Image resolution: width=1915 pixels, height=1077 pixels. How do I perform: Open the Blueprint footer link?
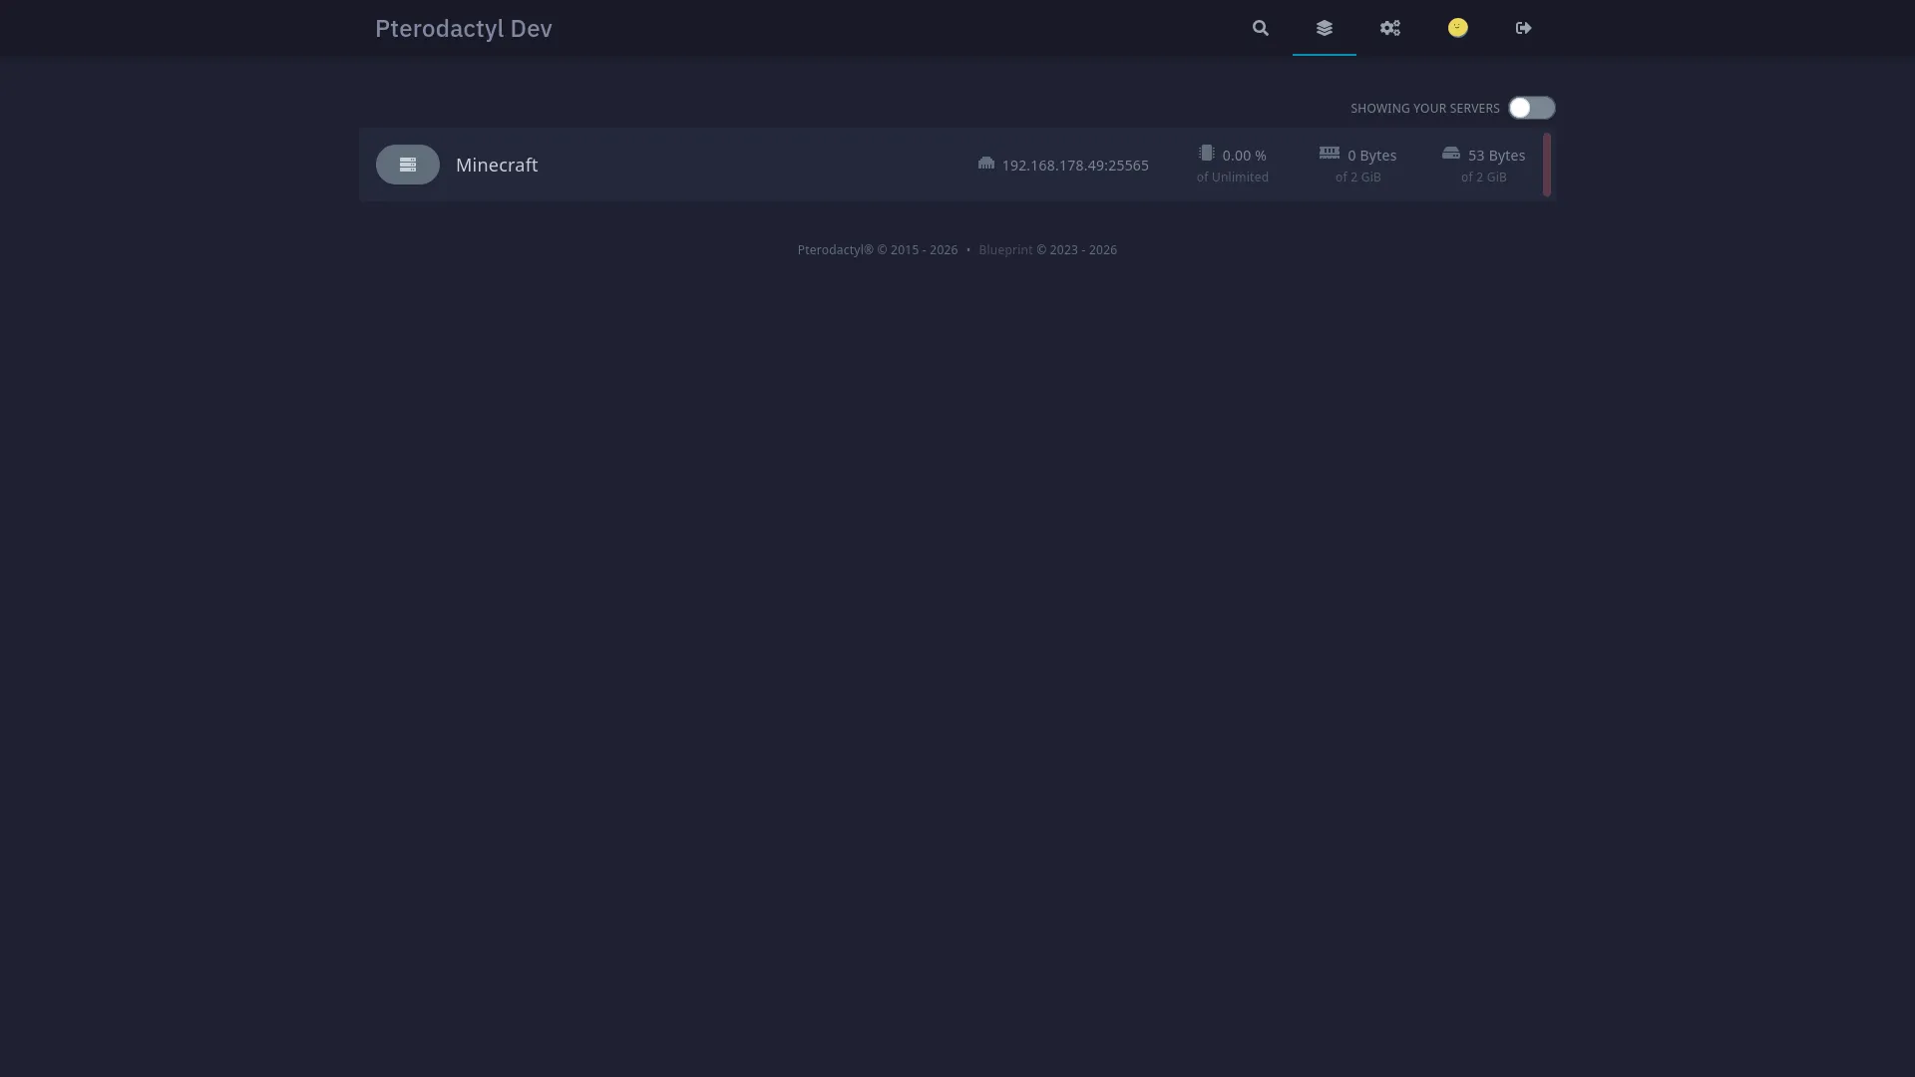1005,250
